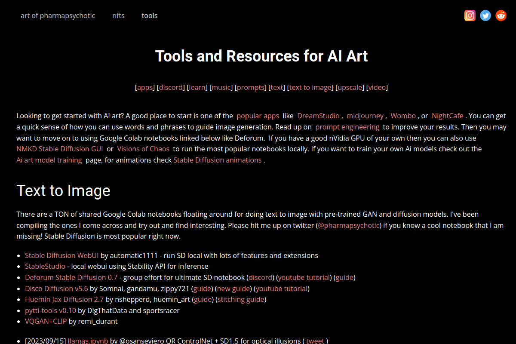
Task: Open Huemin Jax Diffusion's guide link
Action: pos(203,299)
